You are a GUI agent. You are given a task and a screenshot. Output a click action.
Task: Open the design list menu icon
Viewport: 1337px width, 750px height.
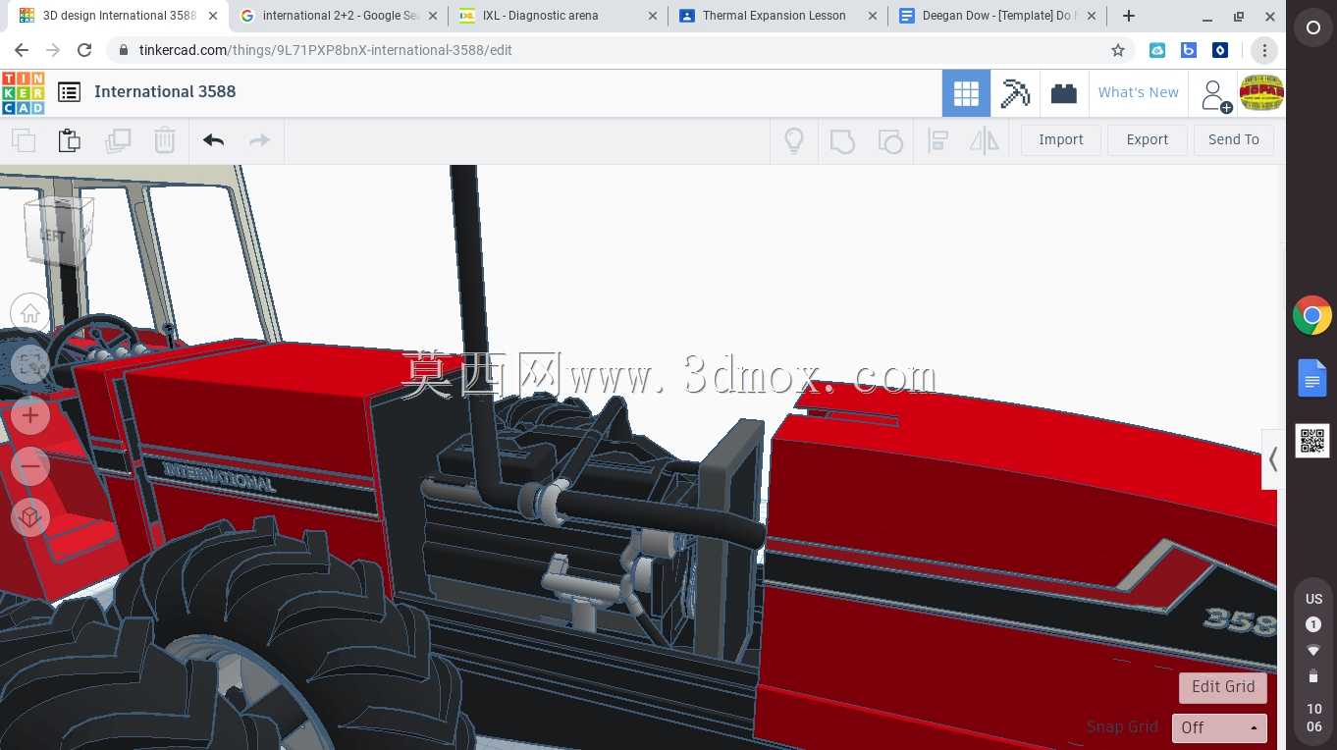(69, 92)
